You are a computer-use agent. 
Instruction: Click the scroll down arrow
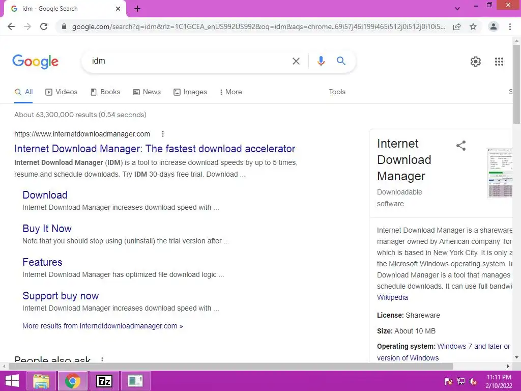pyautogui.click(x=516, y=358)
